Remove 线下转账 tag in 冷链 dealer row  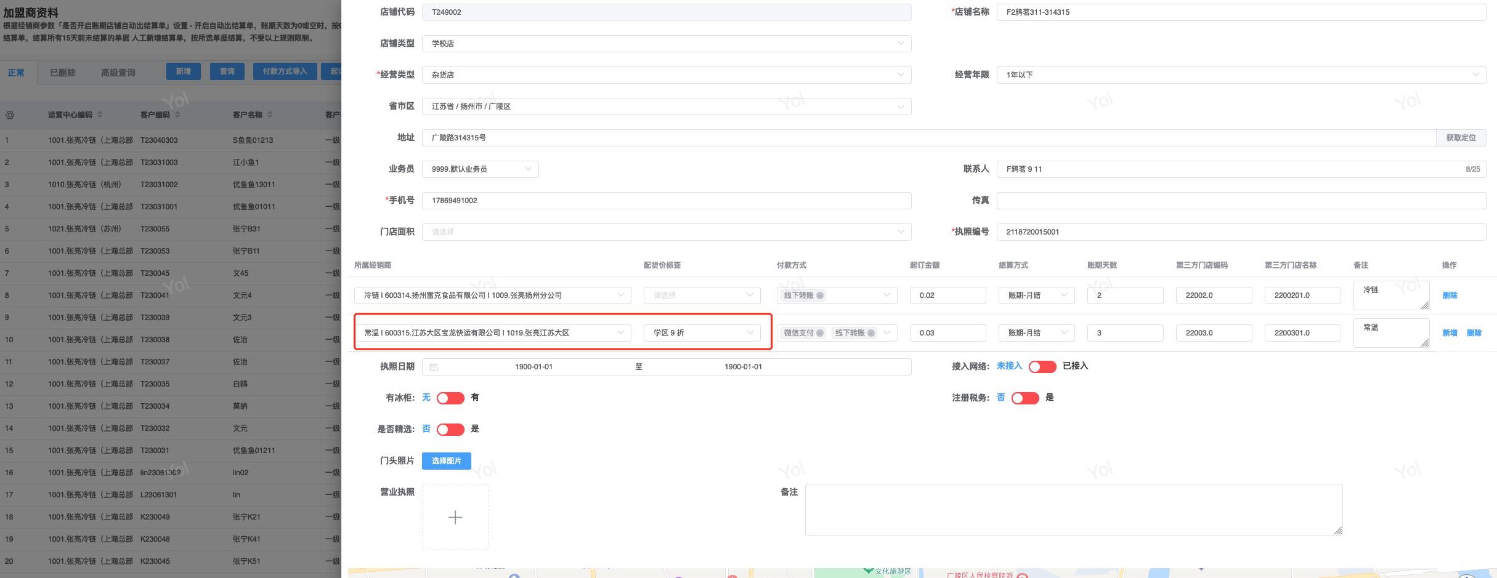tap(820, 295)
